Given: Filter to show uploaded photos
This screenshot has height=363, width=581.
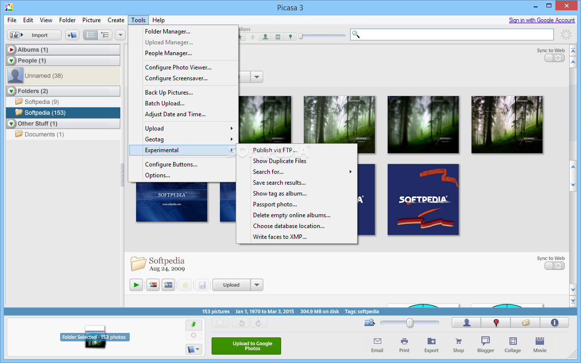Looking at the screenshot, I should pyautogui.click(x=253, y=36).
